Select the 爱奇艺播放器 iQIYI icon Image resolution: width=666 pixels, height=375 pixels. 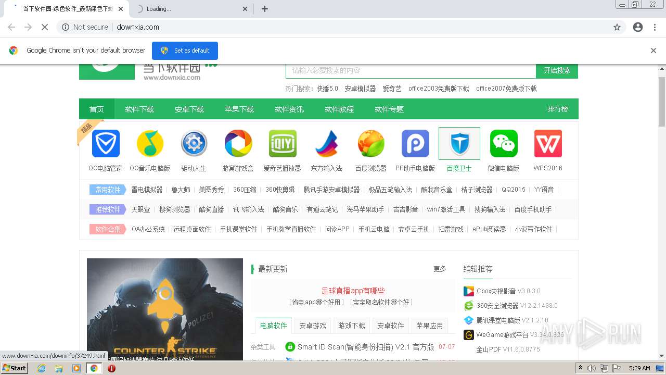283,144
